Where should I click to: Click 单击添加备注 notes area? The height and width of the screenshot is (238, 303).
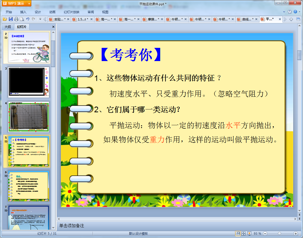coord(72,226)
